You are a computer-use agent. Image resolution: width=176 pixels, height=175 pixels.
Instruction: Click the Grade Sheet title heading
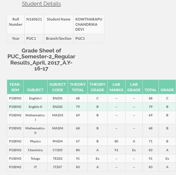tap(41, 60)
